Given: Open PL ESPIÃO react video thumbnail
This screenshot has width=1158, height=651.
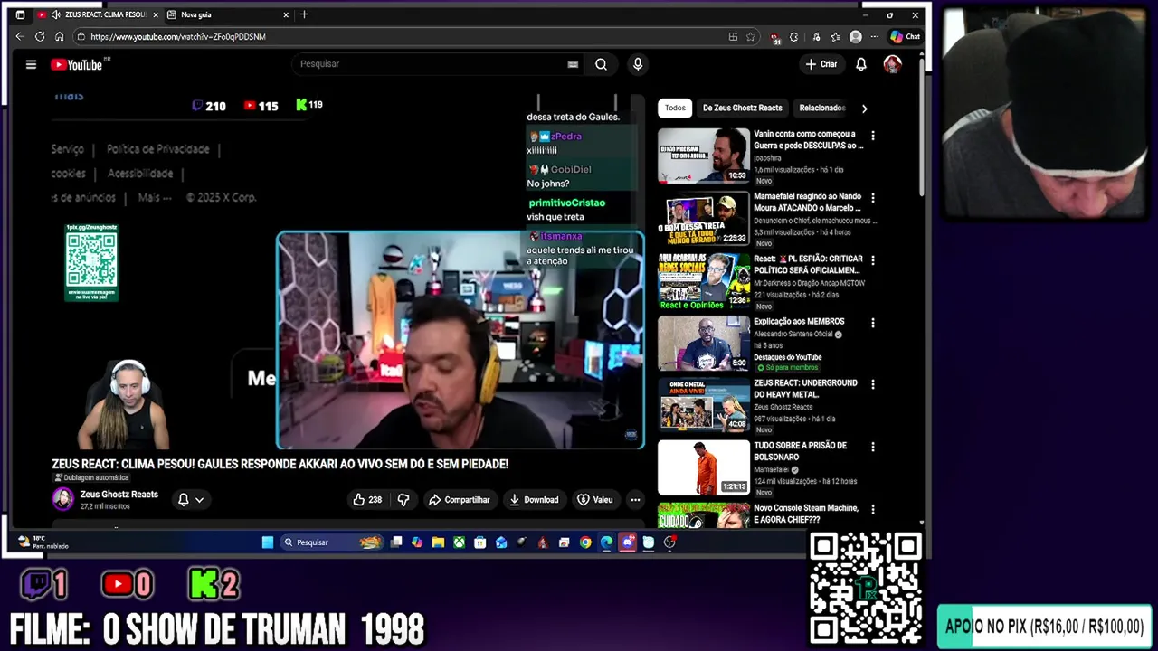Looking at the screenshot, I should pos(703,280).
